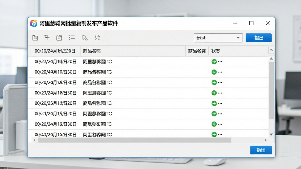This screenshot has width=301, height=169.
Task: Select the 商品发布图1C name cell
Action: point(97,124)
